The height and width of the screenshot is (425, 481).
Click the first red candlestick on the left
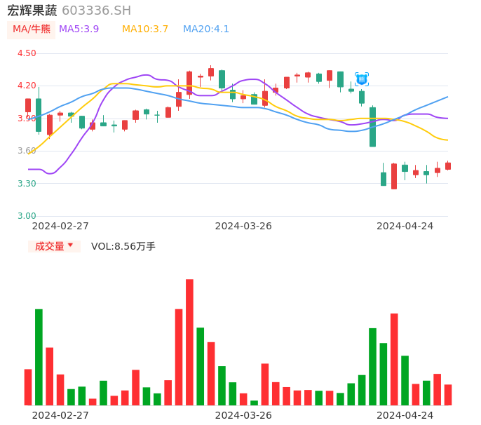pyautogui.click(x=28, y=105)
